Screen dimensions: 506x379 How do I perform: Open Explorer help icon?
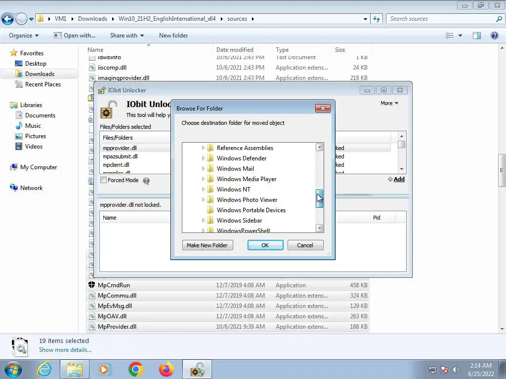click(x=494, y=36)
